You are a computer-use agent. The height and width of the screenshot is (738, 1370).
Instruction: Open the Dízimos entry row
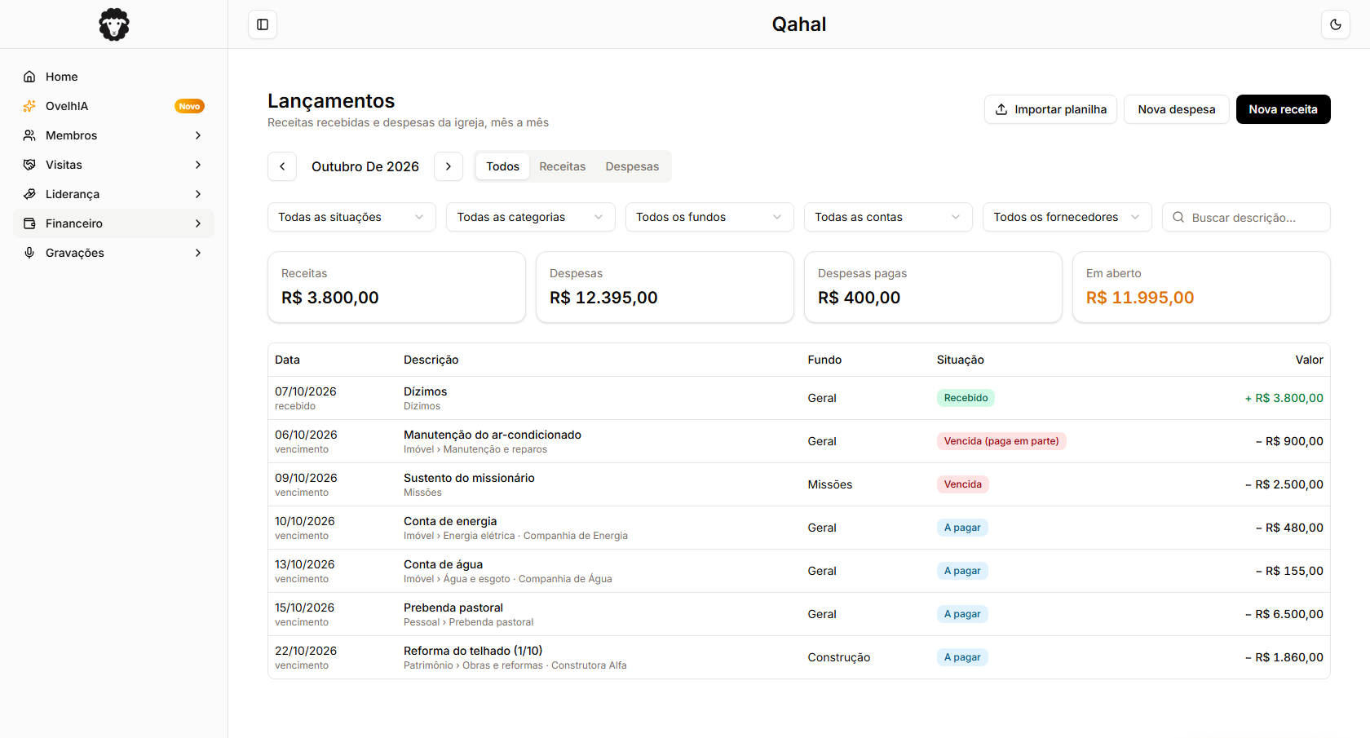(799, 398)
